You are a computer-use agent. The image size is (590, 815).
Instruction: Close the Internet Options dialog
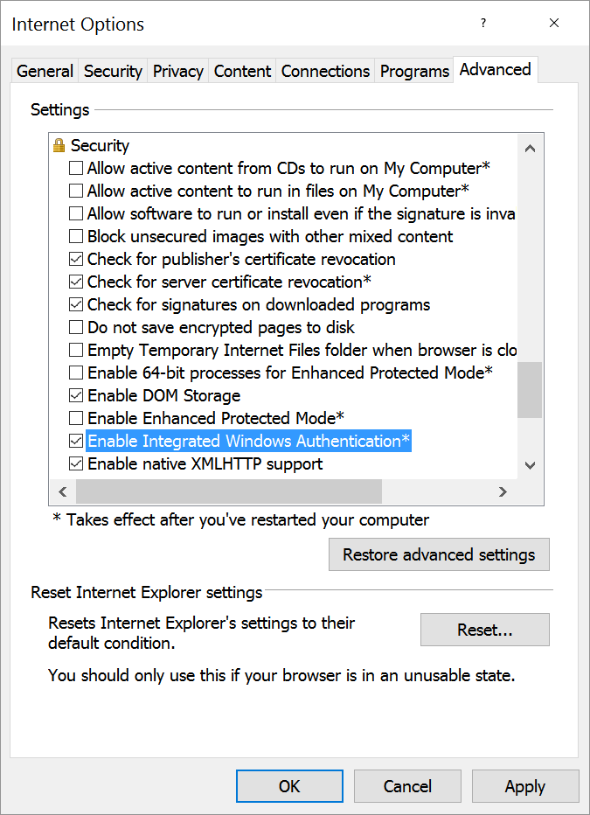tap(554, 24)
